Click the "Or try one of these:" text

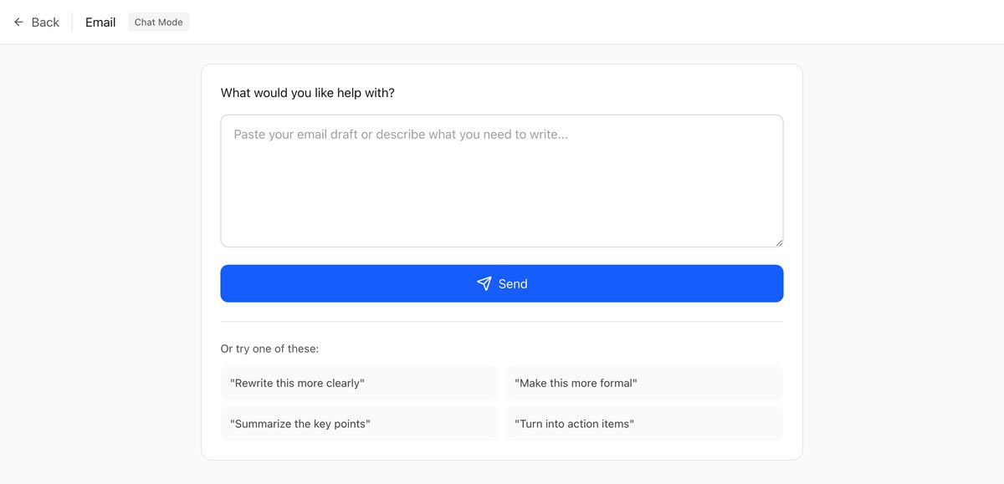[x=269, y=349]
